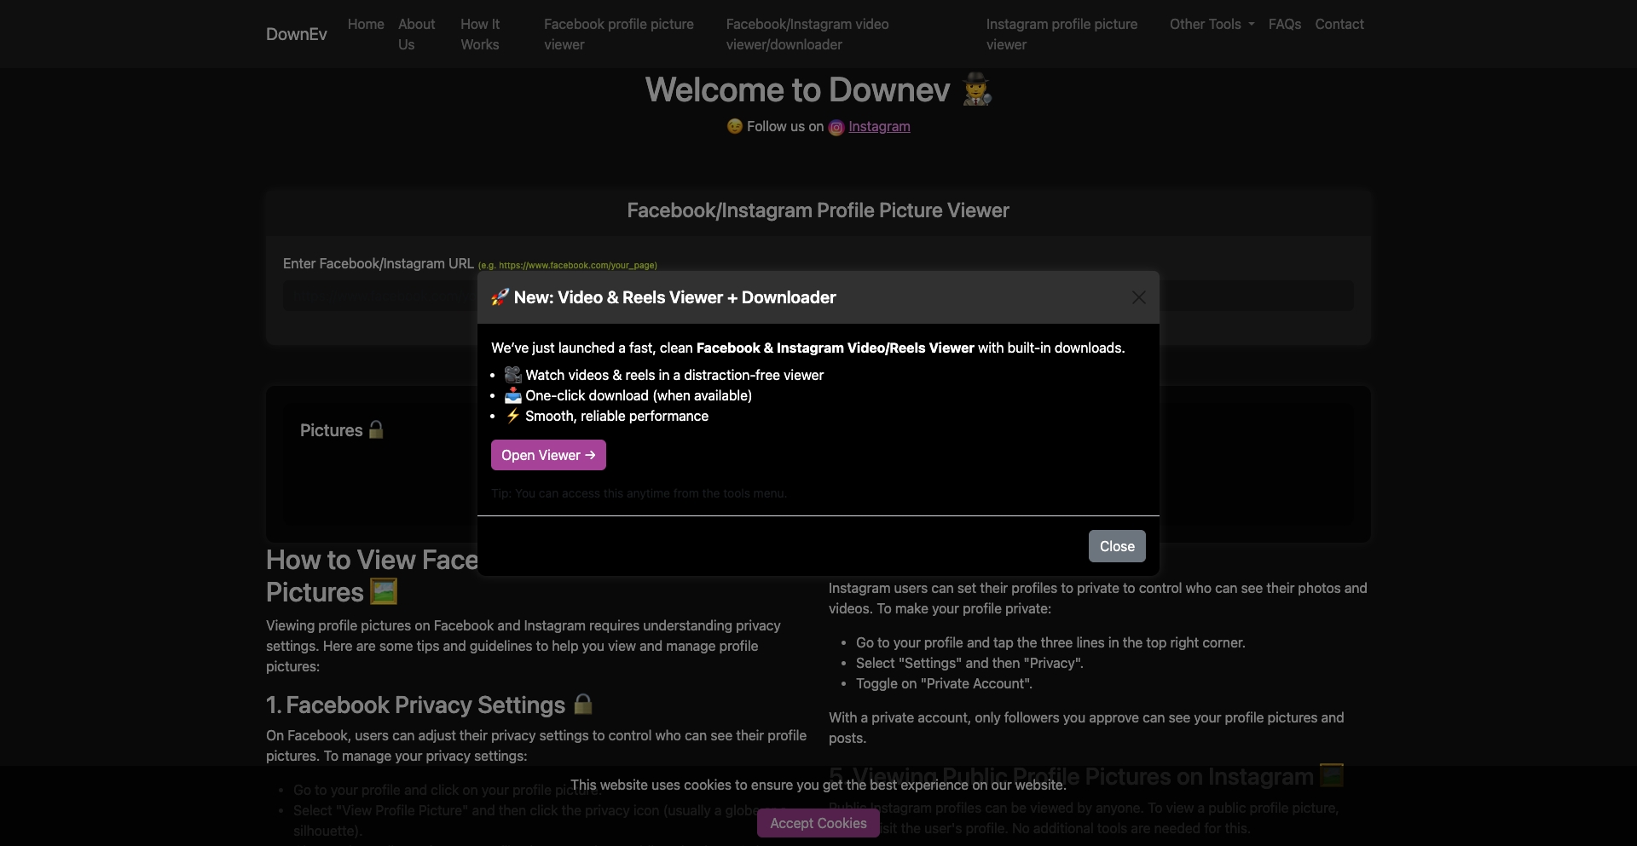Image resolution: width=1637 pixels, height=846 pixels.
Task: Expand Other Tools to reveal more options
Action: [1210, 24]
